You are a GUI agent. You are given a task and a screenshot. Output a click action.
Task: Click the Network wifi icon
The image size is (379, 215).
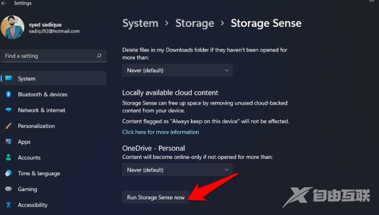(x=8, y=110)
